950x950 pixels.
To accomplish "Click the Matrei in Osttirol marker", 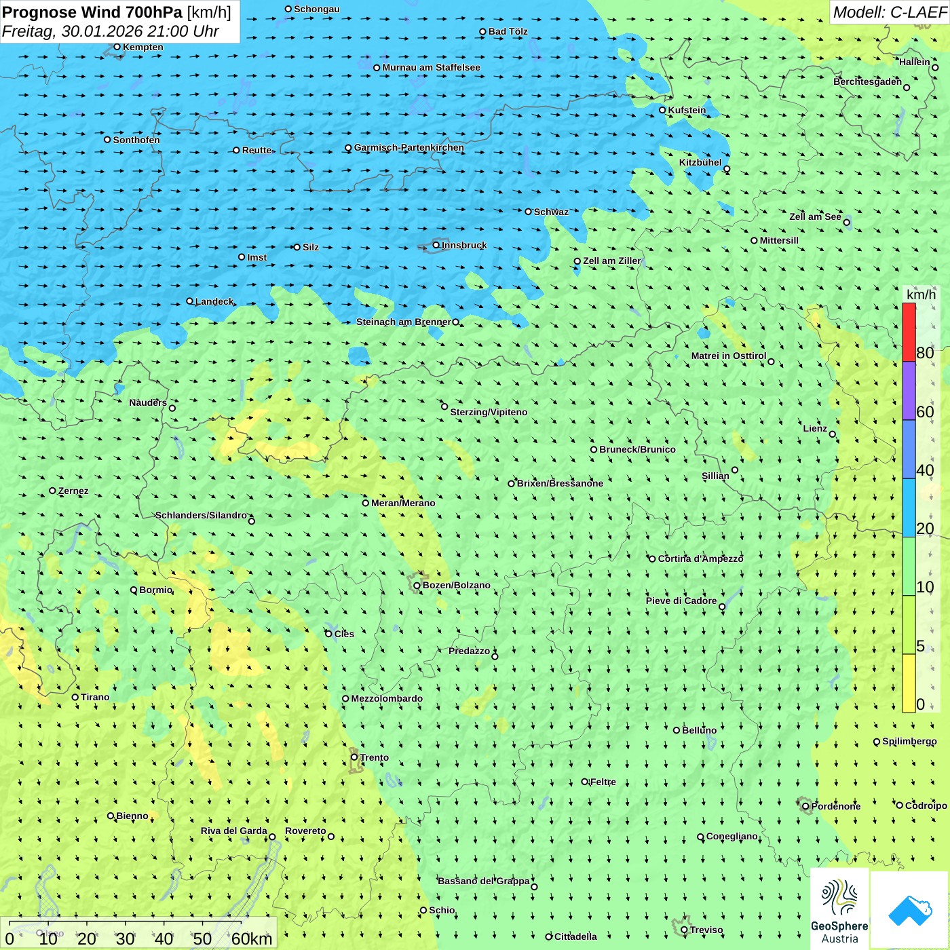I will 771,362.
